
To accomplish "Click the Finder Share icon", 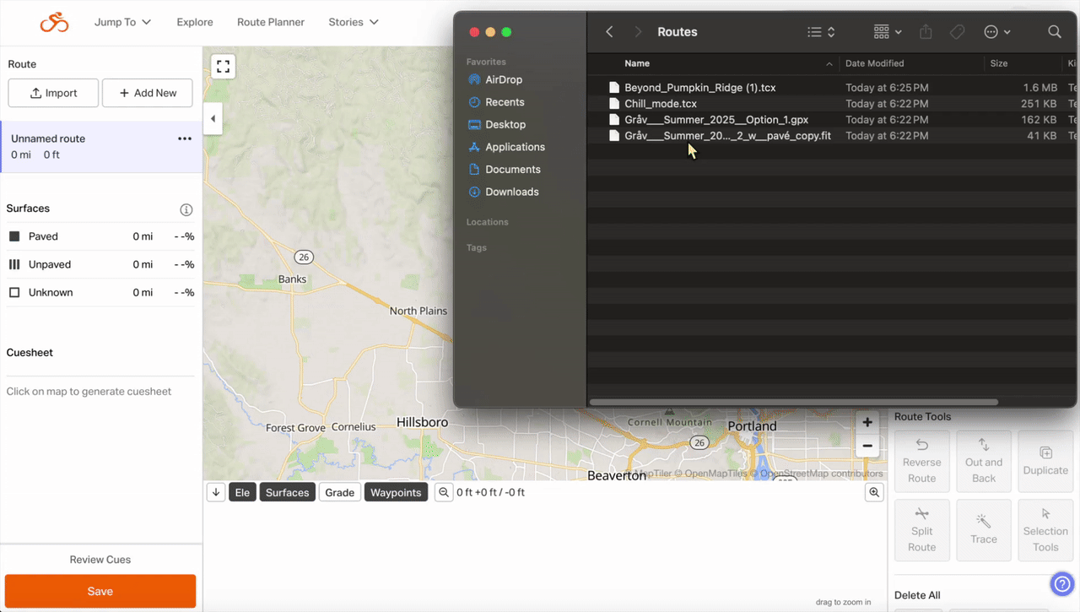I will point(926,32).
